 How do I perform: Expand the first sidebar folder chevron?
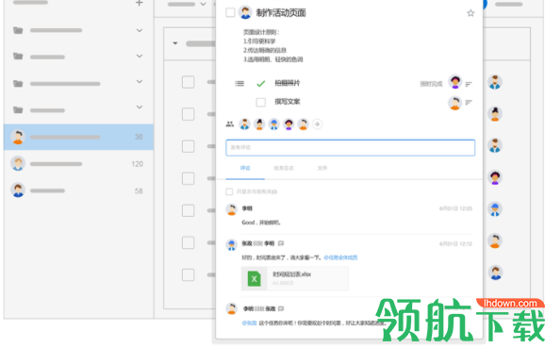tap(140, 30)
